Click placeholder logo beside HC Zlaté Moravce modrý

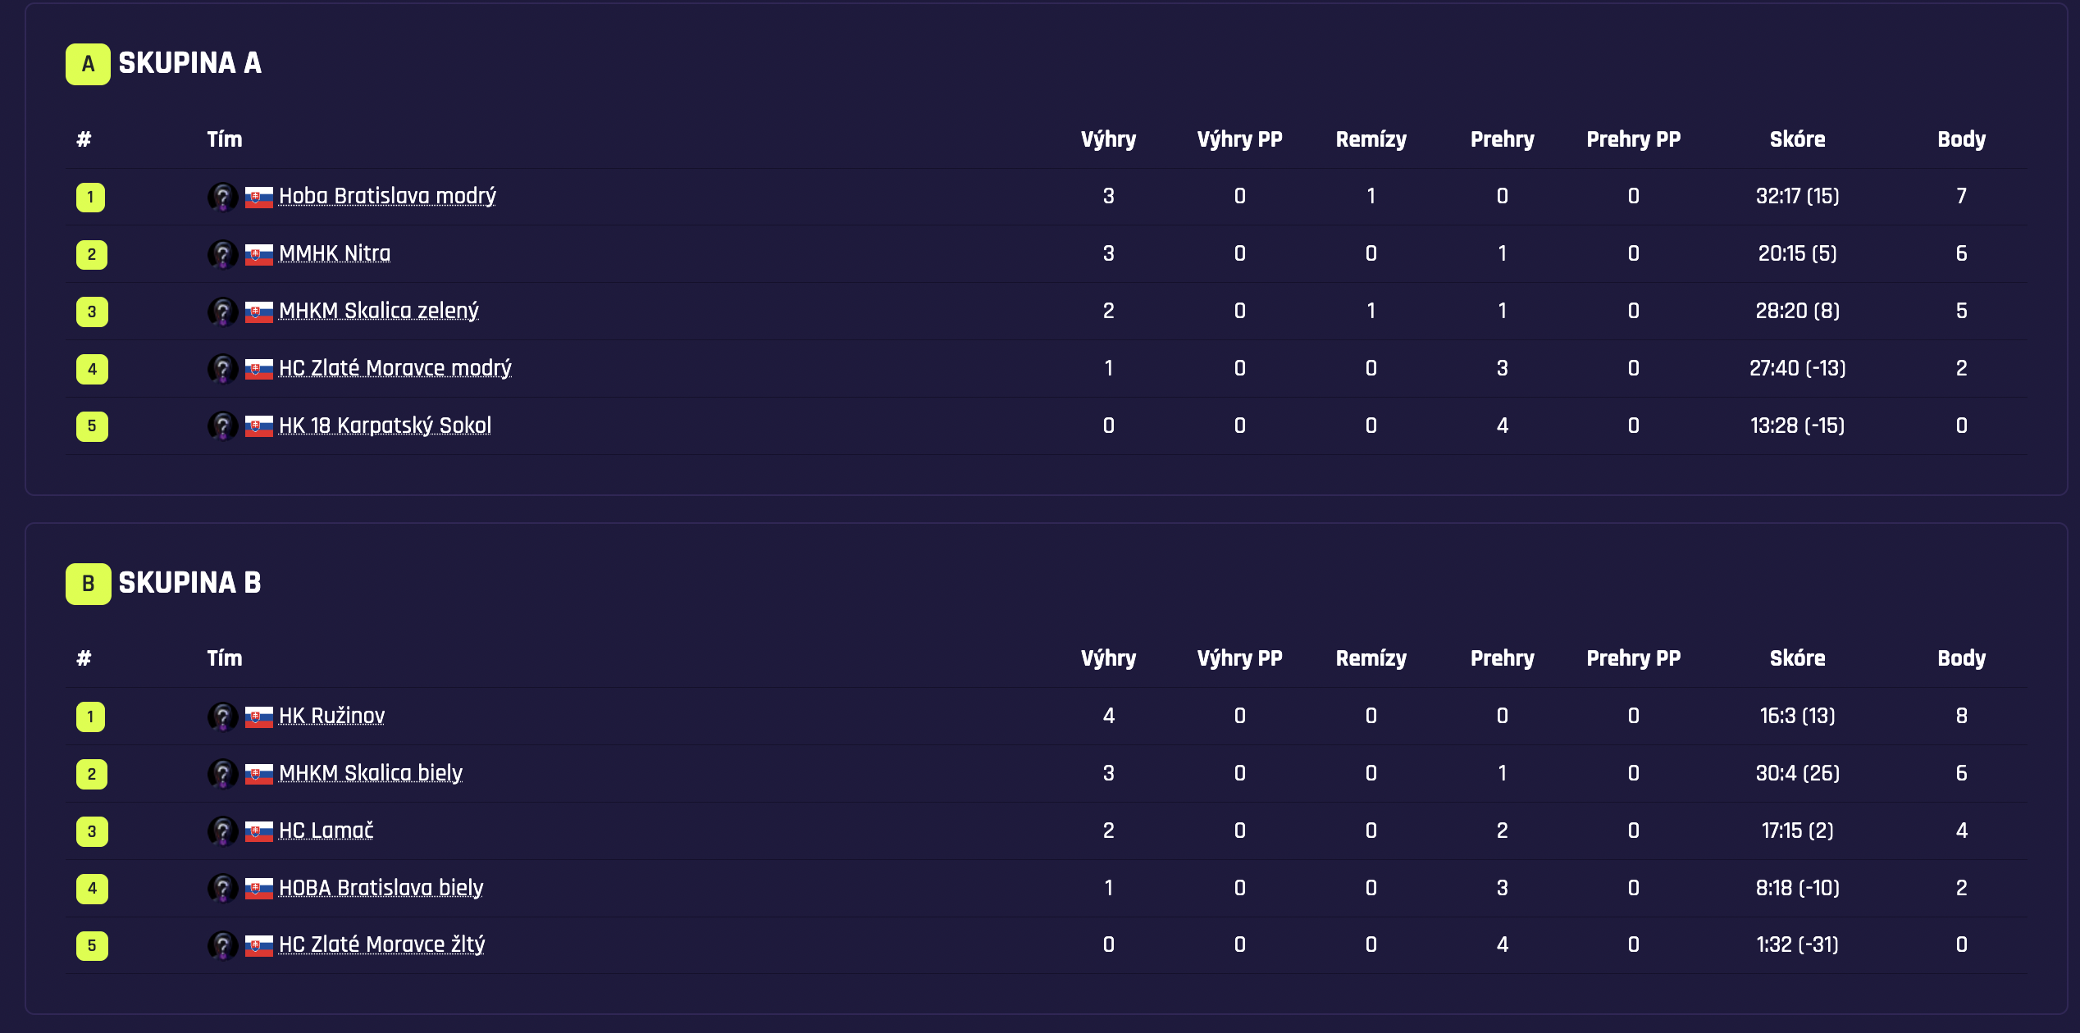[222, 369]
